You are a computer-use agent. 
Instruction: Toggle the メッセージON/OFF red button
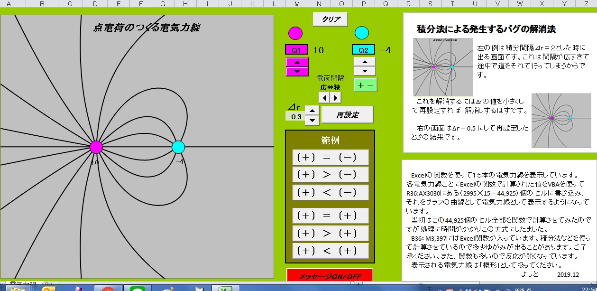(x=330, y=276)
